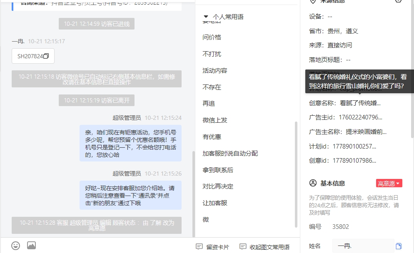Click the 创意名称 value 看腻了传统婚...
Viewport: 414px width, 253px height.
[x=360, y=103]
